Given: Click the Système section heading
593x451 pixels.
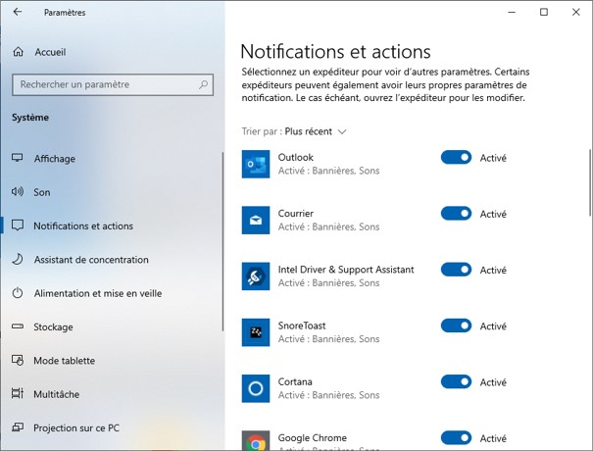Looking at the screenshot, I should (x=30, y=118).
